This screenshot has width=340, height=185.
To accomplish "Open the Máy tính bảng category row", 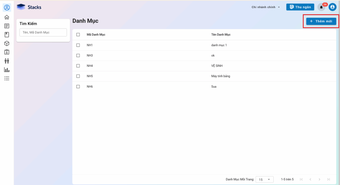I will pyautogui.click(x=220, y=76).
